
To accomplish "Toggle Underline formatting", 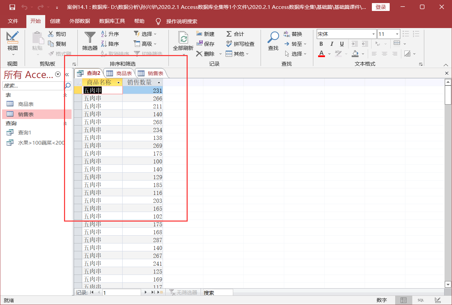I will point(342,44).
